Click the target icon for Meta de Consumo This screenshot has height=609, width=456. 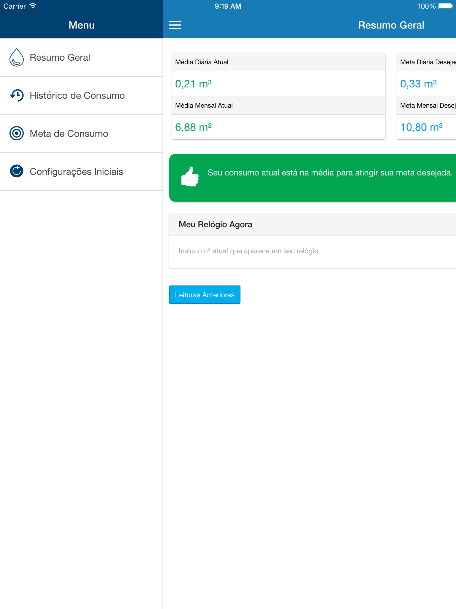17,133
